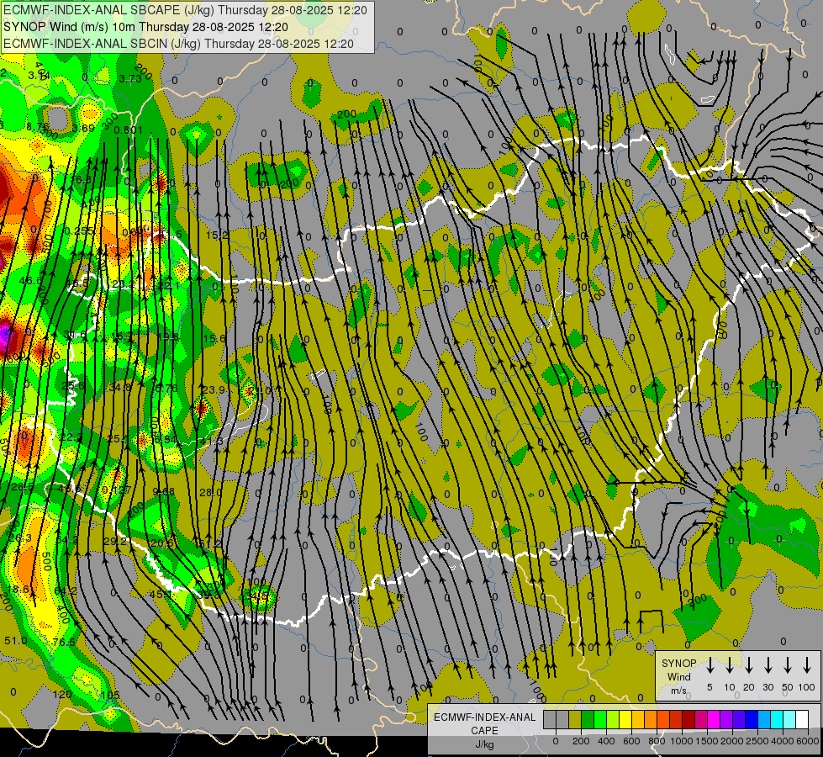Select the crimson-pink swatch left of 1500 tick
The image size is (823, 757).
[x=701, y=719]
